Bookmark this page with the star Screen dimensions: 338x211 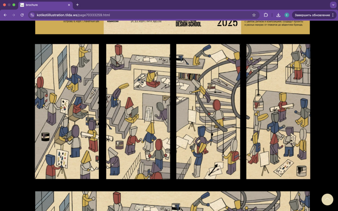tap(254, 15)
